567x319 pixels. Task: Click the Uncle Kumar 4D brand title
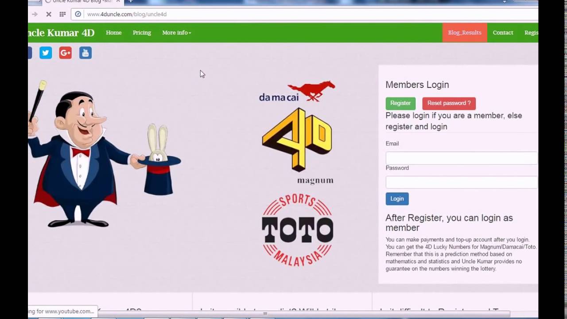61,33
